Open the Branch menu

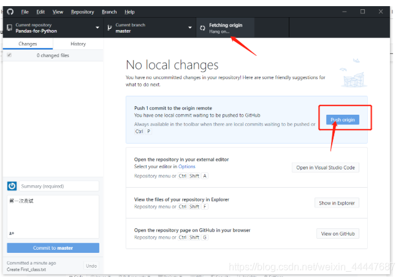click(109, 12)
